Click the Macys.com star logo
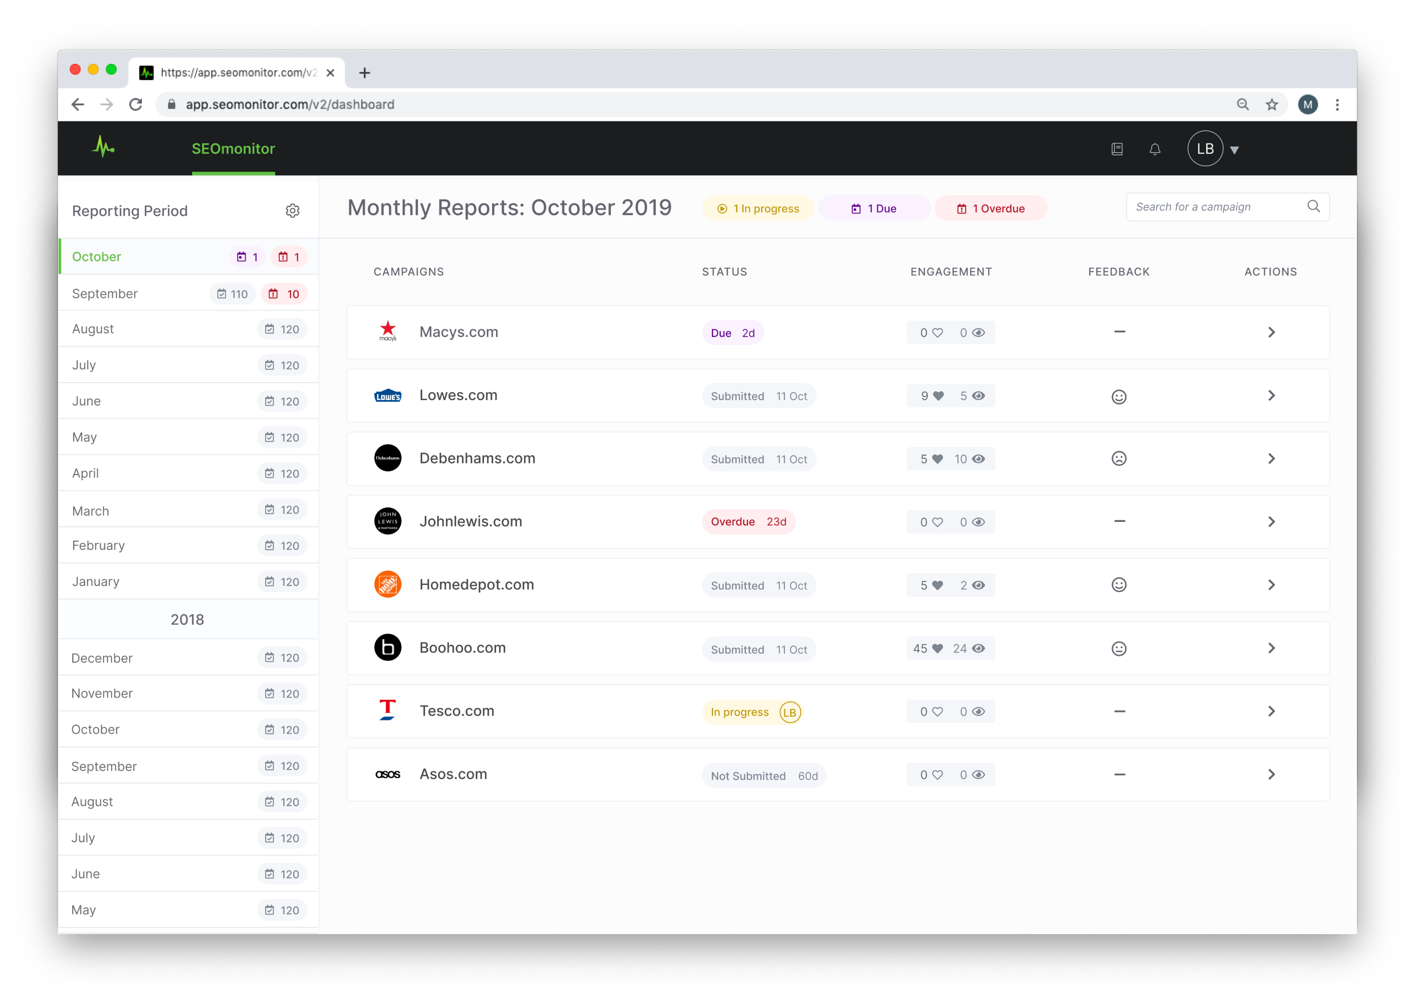This screenshot has height=1008, width=1406. tap(388, 331)
